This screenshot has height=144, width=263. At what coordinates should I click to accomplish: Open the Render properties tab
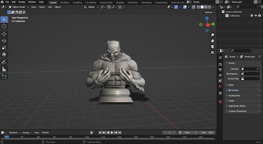[220, 64]
